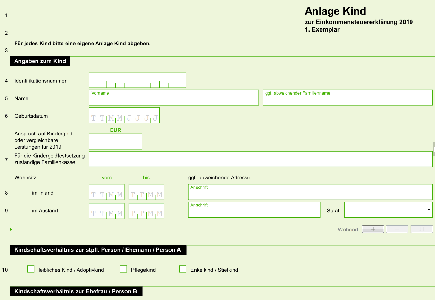Screen dimensions: 435x300
Task: Focus the zuständige Familienkasse field
Action: (x=261, y=159)
